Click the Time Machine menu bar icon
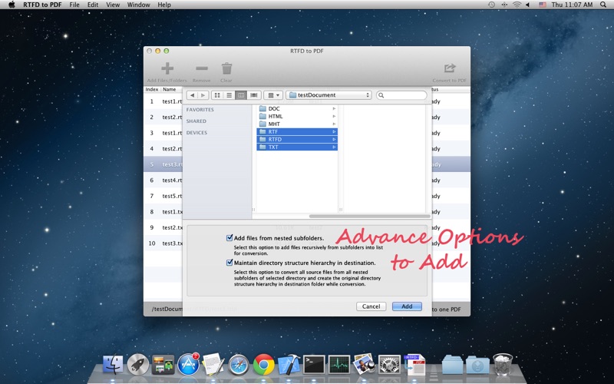Viewport: 614px width, 384px height. click(492, 5)
